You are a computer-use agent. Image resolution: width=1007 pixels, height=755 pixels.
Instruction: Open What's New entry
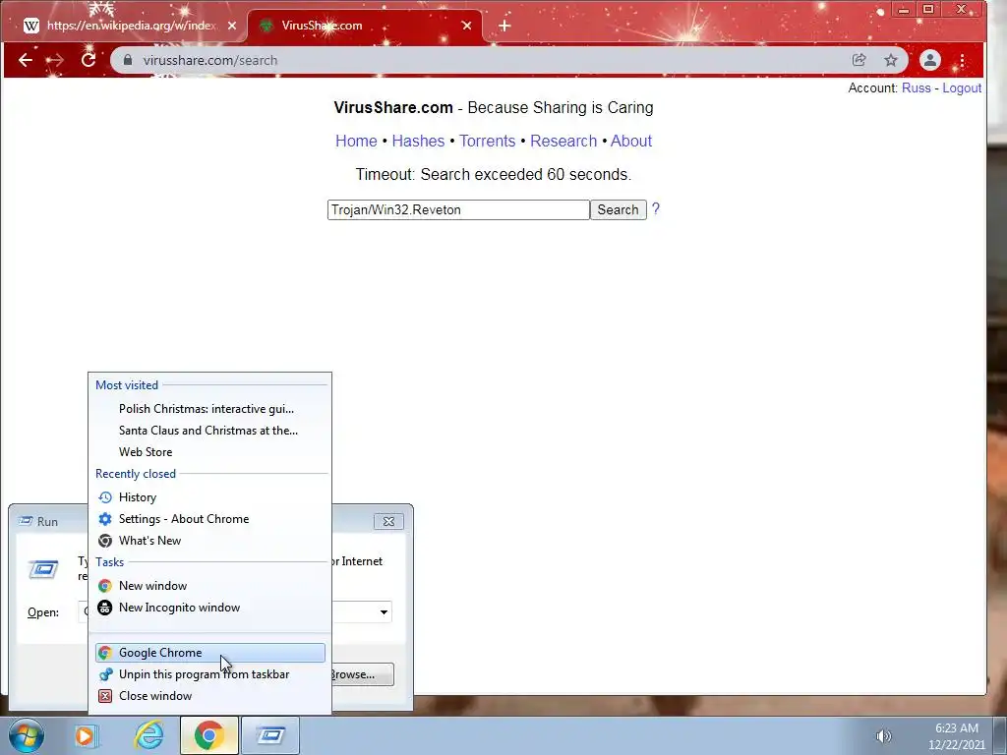point(210,541)
